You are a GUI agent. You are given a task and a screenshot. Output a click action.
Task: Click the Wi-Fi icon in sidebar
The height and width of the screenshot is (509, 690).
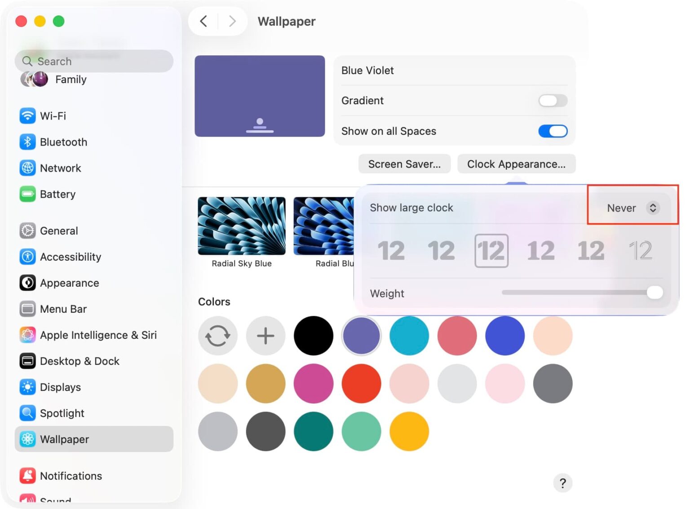point(27,116)
